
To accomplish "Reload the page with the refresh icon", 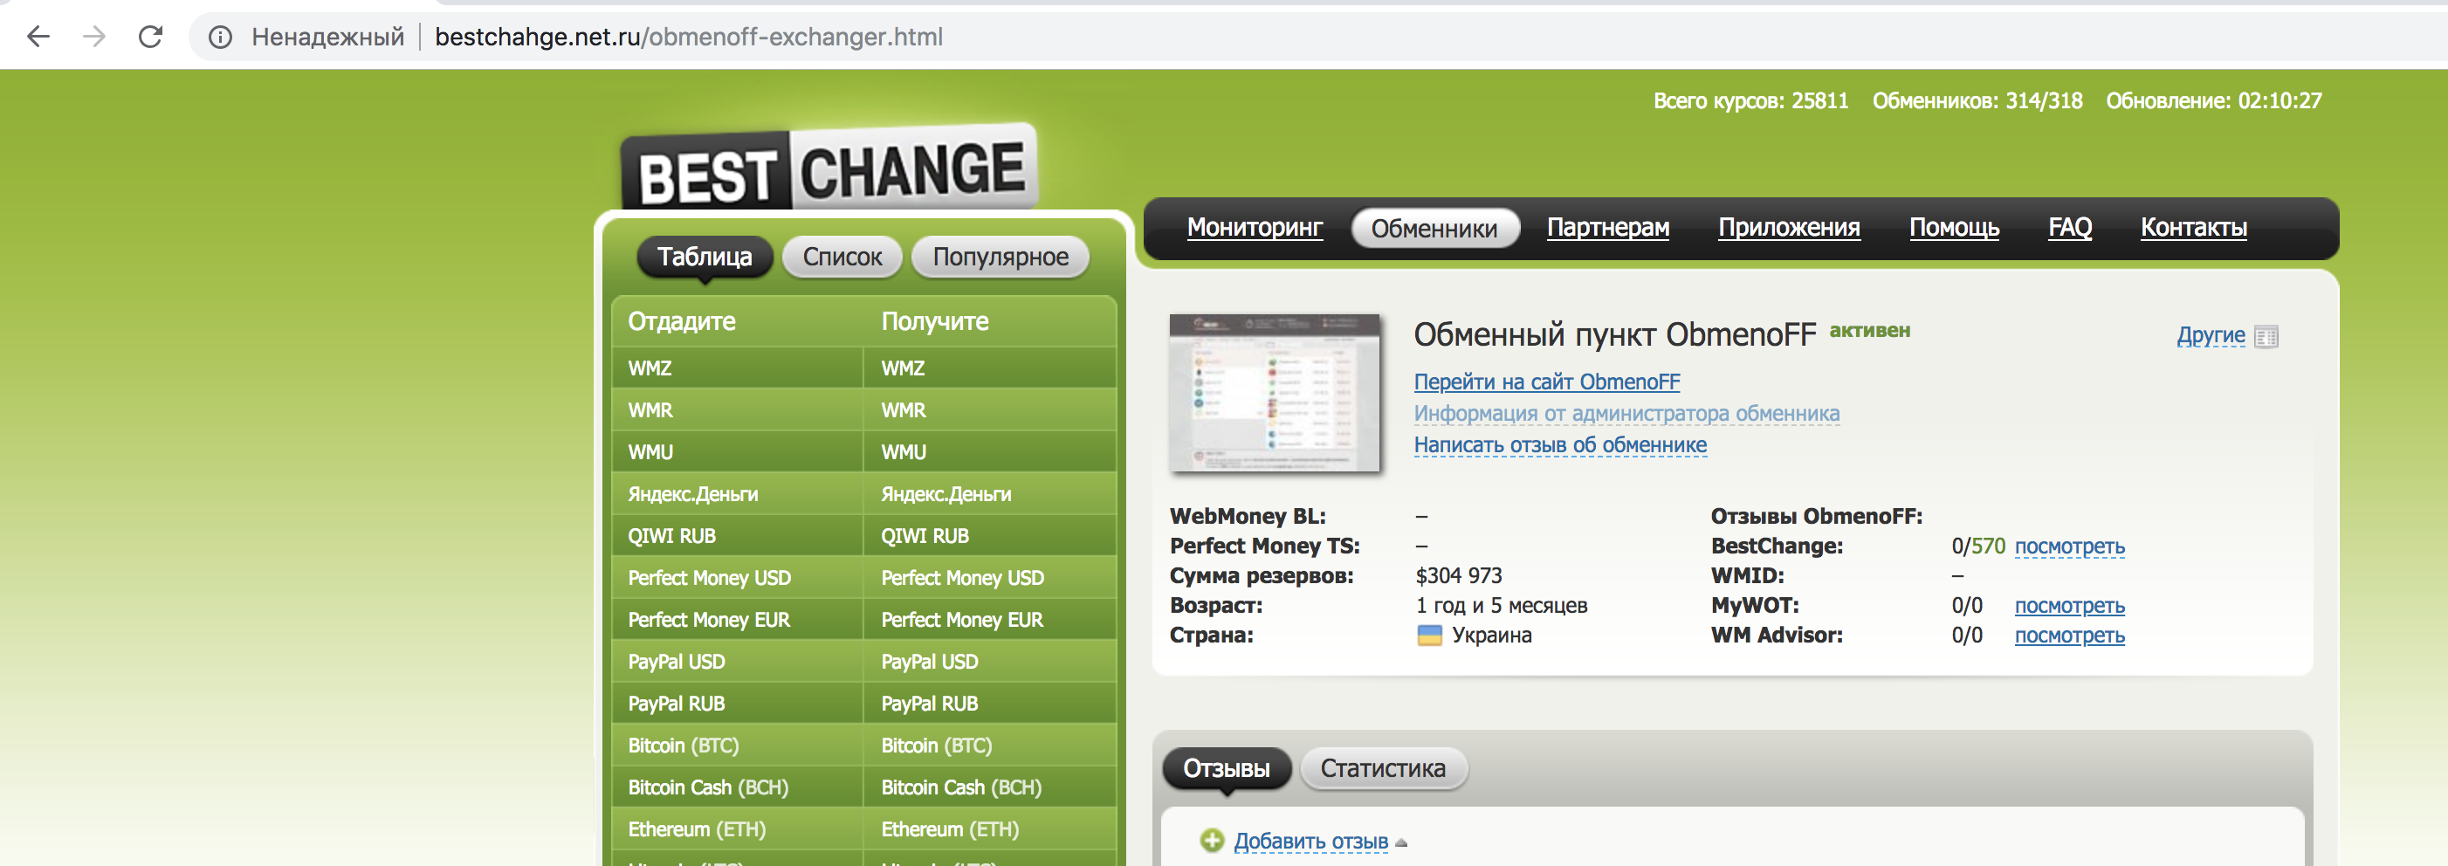I will click(150, 37).
